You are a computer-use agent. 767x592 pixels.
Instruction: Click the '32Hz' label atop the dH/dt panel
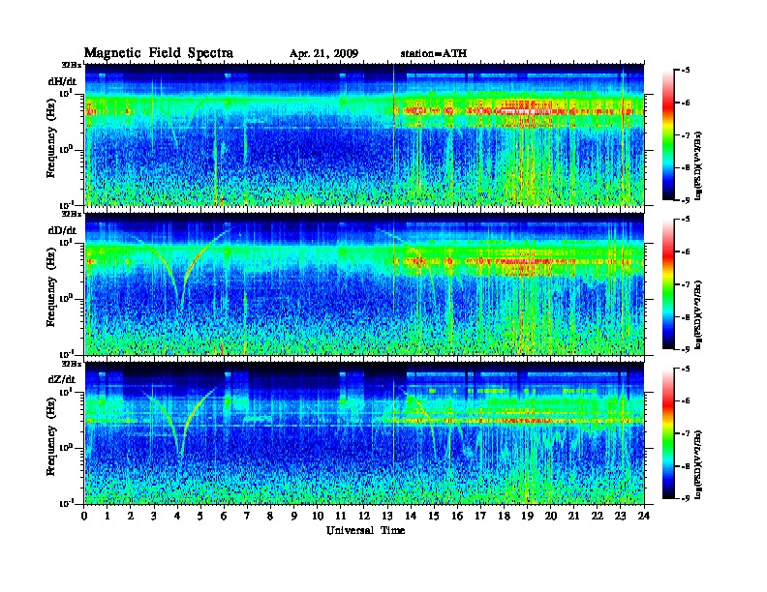72,65
